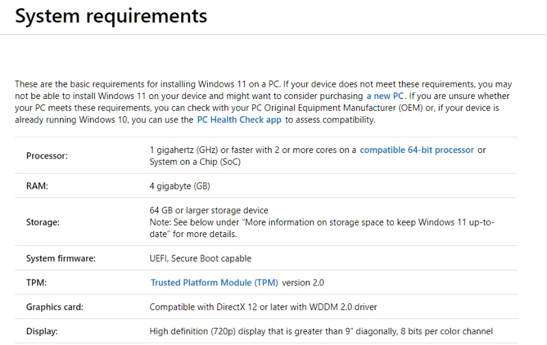Click the Storage row label
Screen dimensions: 547x345
[x=42, y=222]
